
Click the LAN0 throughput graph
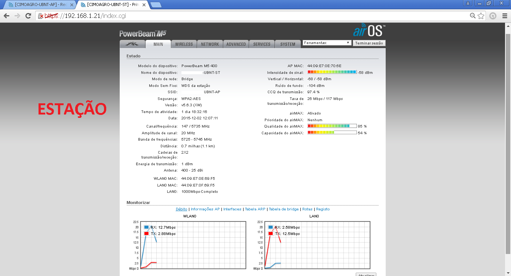[x=317, y=245]
